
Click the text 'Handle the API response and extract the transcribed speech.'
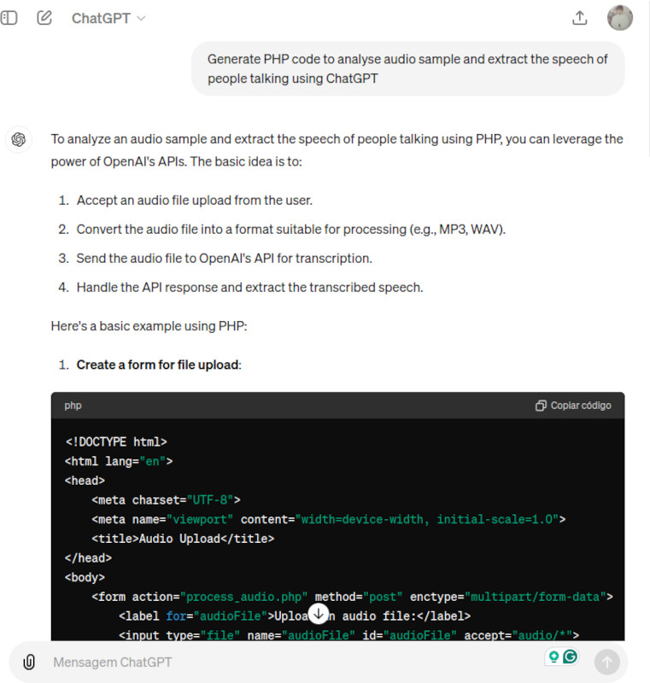click(x=249, y=288)
